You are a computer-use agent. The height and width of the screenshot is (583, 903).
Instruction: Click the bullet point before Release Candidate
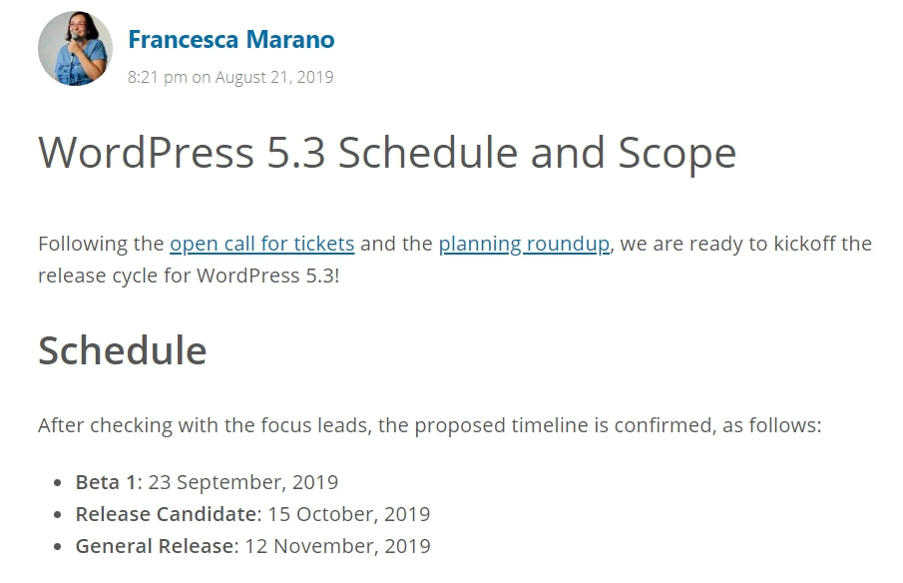point(57,514)
